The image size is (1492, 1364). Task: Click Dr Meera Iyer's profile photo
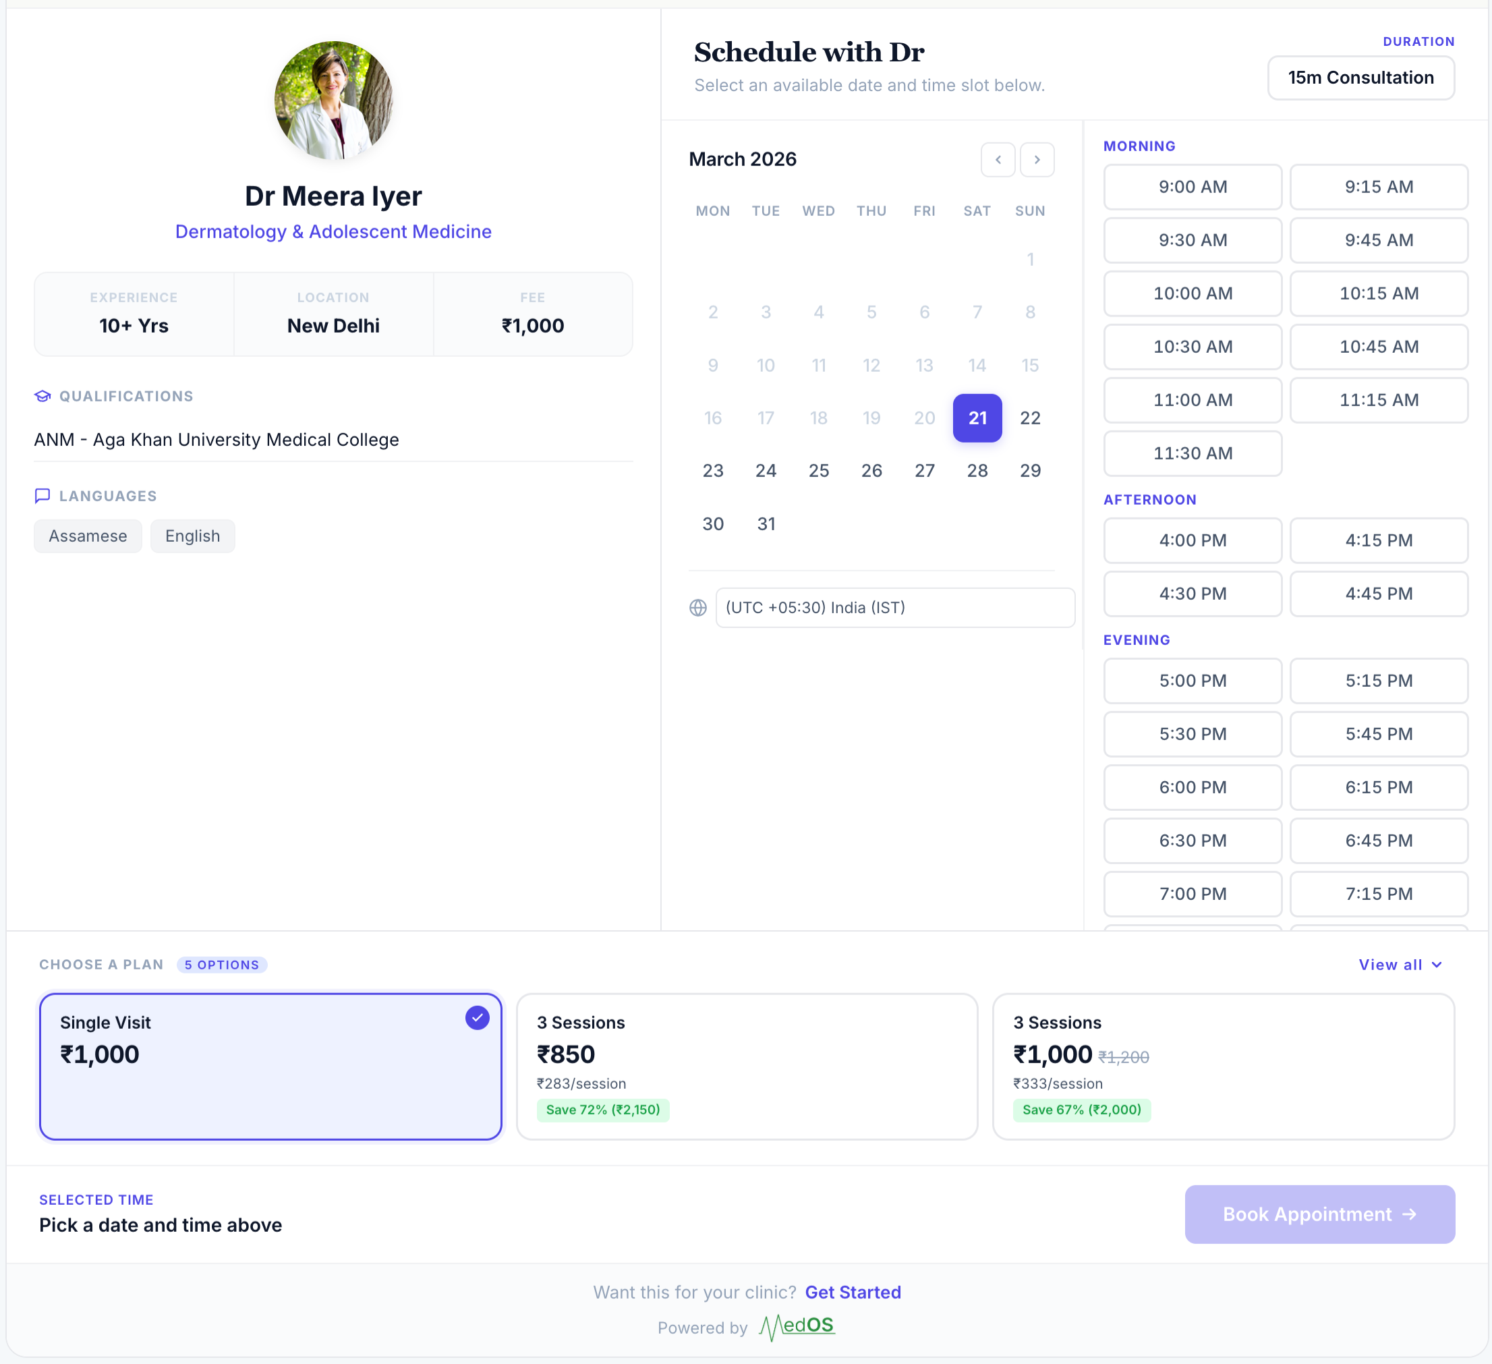point(333,101)
